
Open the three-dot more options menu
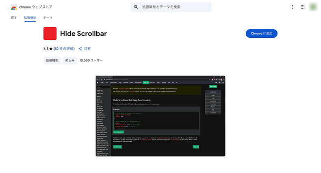[292, 7]
